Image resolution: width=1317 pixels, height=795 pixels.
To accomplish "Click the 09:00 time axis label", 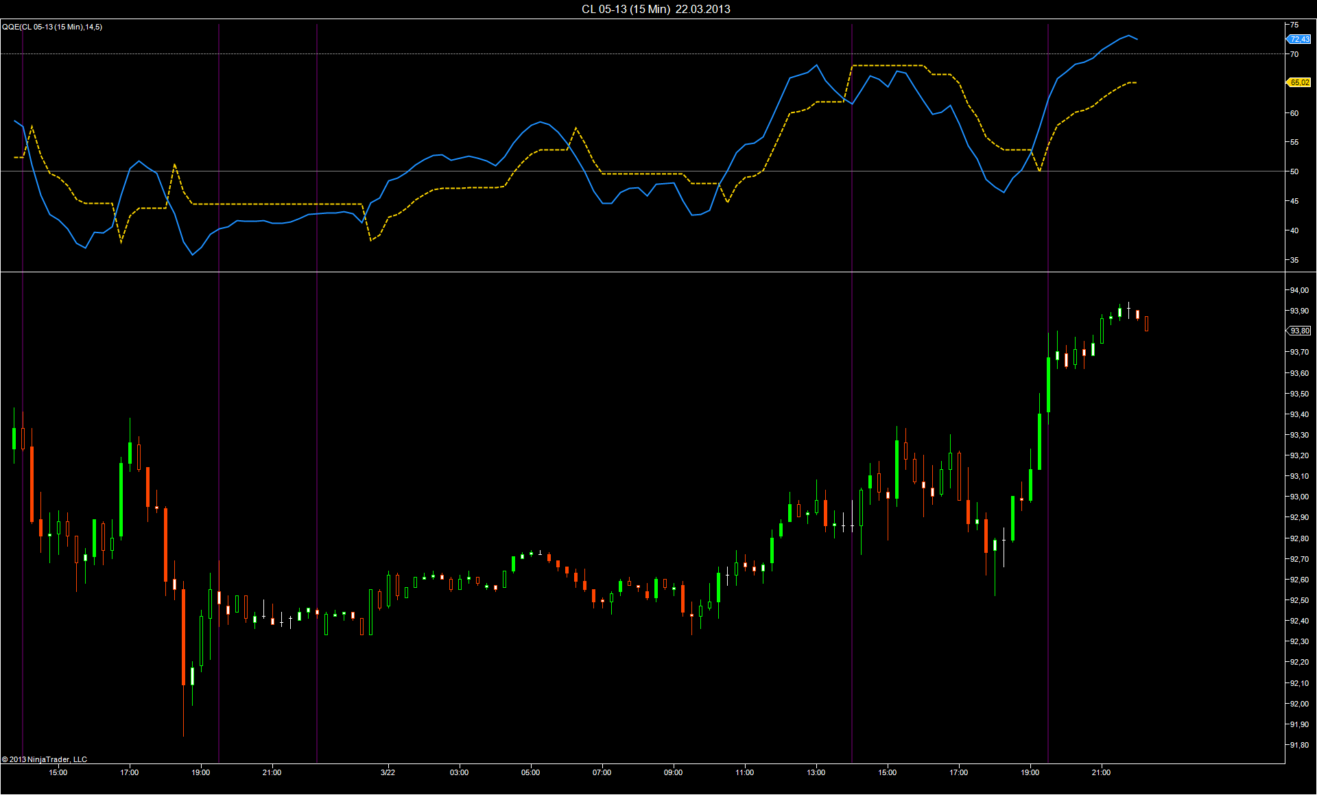I will click(673, 772).
